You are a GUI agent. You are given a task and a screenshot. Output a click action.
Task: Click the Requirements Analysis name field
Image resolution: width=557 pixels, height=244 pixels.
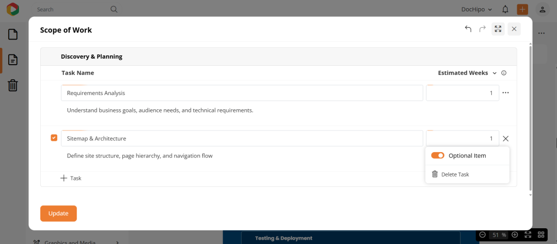click(242, 93)
